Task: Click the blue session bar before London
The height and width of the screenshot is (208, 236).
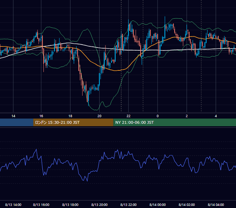Action: click(x=17, y=122)
